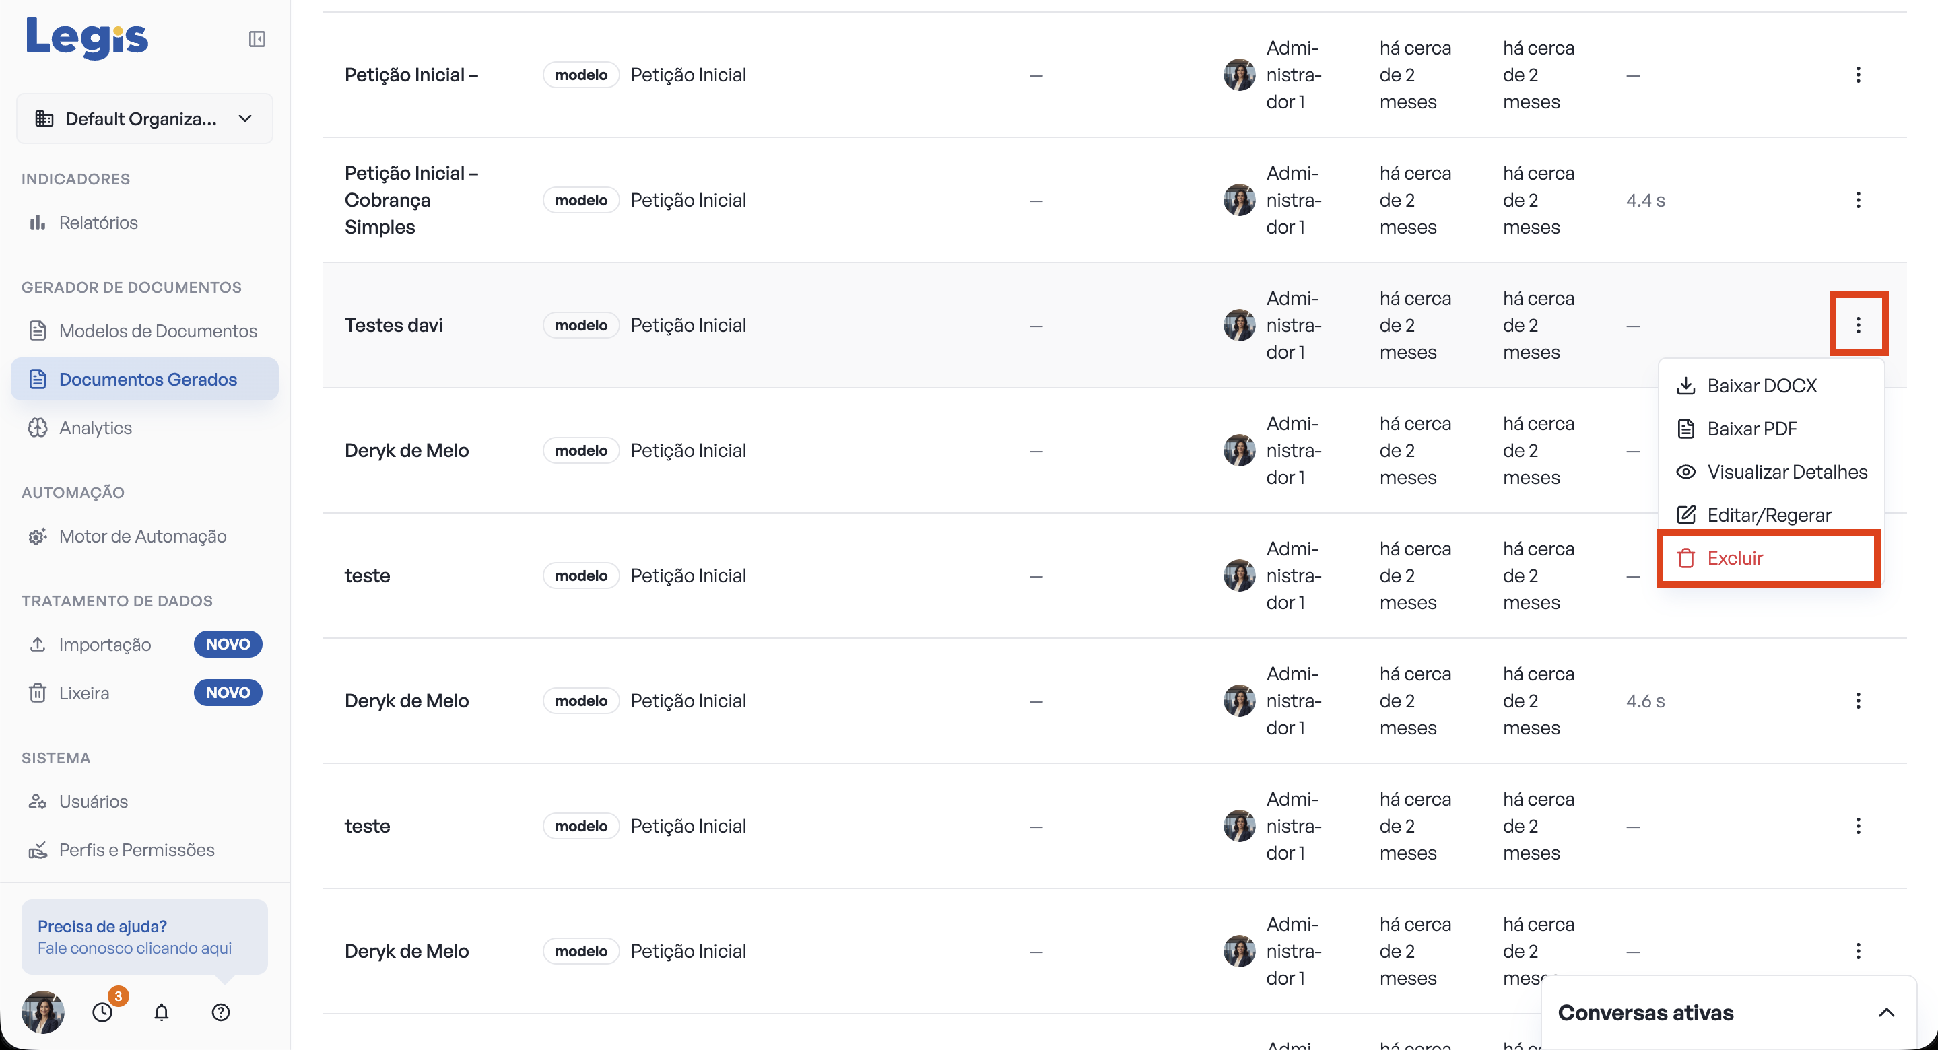Open the user profile avatar at bottom
This screenshot has width=1938, height=1050.
point(43,1012)
